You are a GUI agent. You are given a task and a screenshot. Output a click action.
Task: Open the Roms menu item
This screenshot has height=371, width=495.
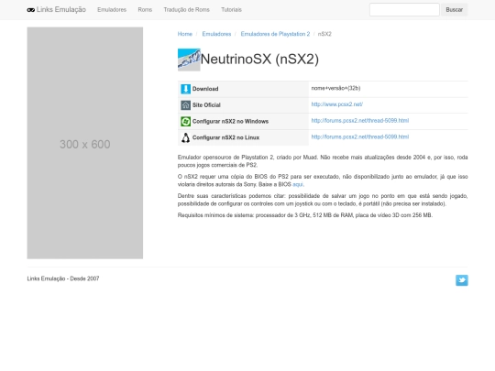145,10
